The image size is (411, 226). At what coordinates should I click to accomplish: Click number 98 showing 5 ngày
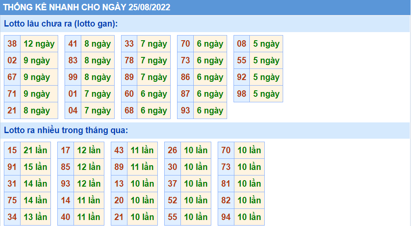[x=242, y=94]
